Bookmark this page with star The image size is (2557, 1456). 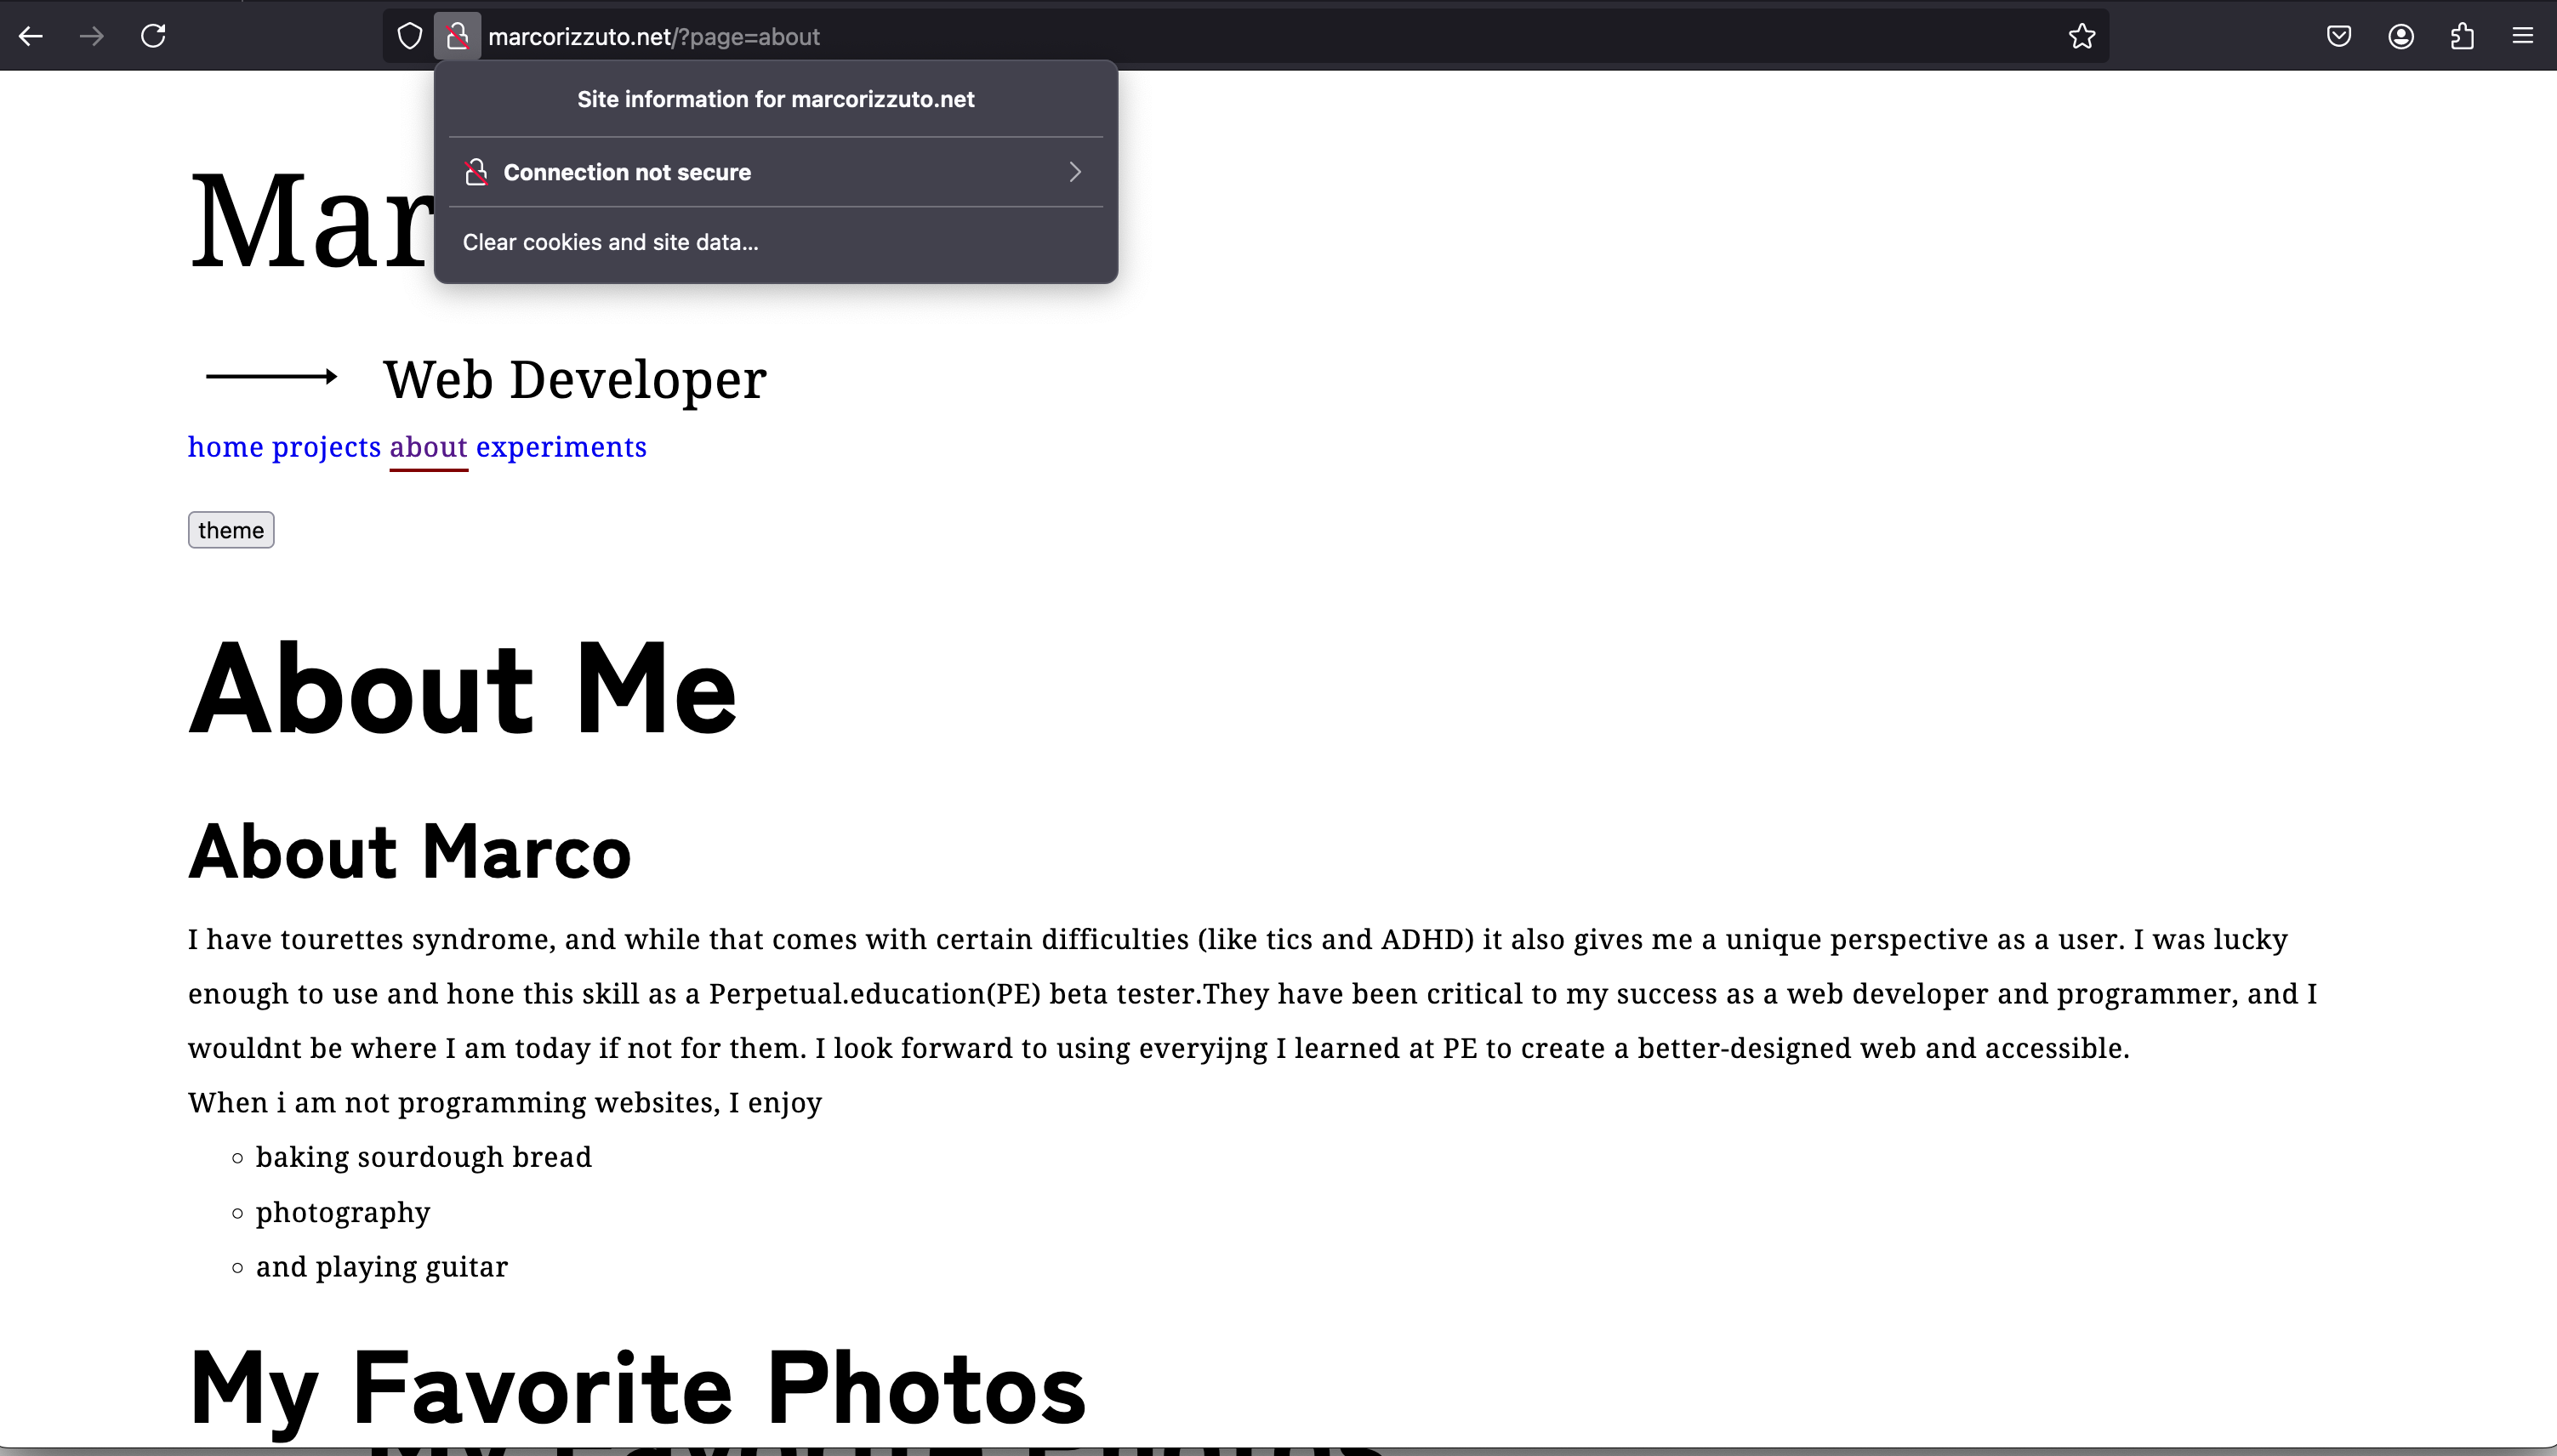(x=2081, y=37)
